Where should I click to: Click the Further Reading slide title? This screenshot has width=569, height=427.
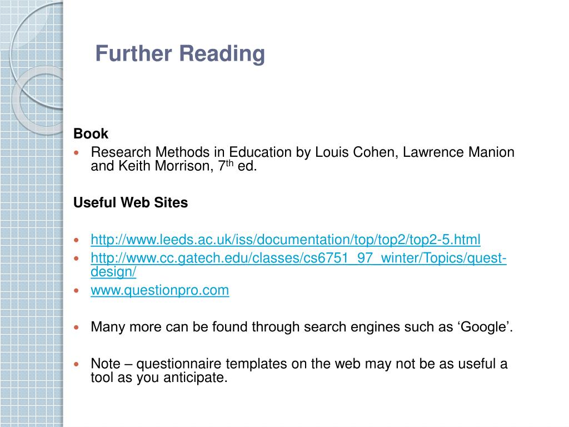pos(180,54)
